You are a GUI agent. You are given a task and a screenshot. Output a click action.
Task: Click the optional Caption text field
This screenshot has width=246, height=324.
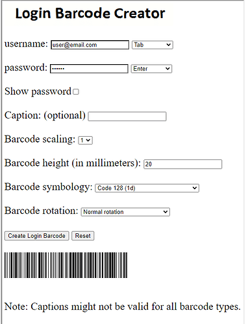pyautogui.click(x=127, y=117)
